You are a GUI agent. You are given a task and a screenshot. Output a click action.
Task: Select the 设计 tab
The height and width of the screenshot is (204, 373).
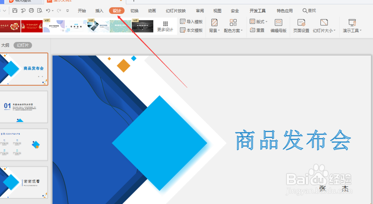(x=117, y=11)
